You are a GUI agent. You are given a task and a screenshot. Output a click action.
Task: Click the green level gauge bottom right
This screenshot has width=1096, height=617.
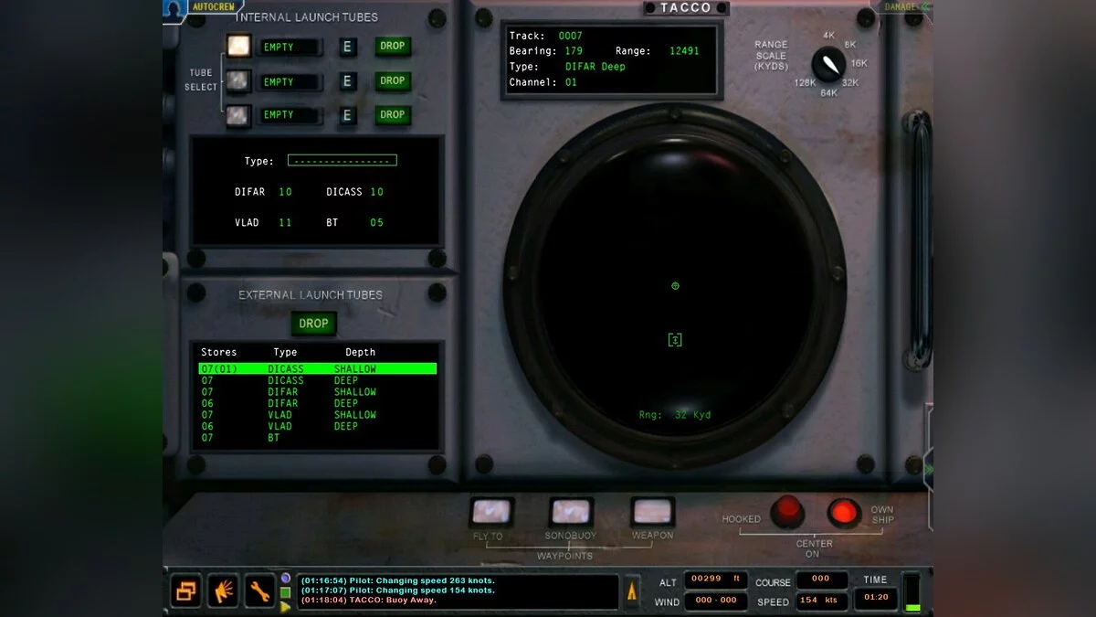tap(912, 592)
